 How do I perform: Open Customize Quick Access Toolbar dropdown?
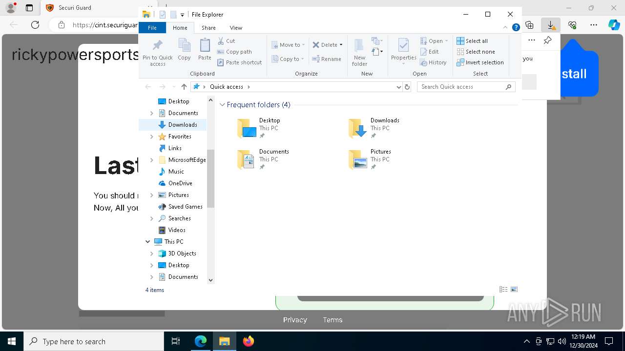(182, 15)
